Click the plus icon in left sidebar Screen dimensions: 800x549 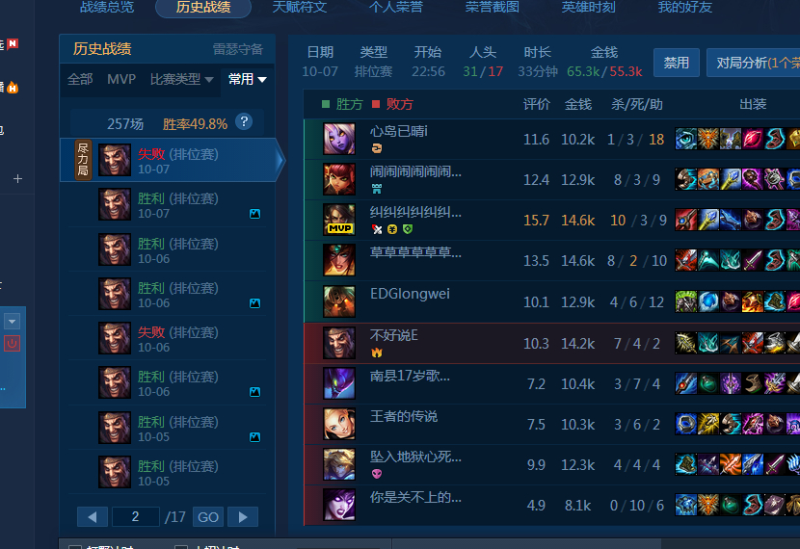tap(18, 179)
